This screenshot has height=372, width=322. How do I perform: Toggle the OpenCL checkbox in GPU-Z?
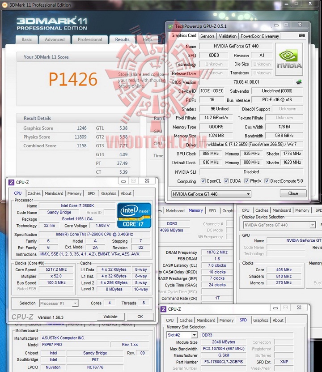(203, 181)
